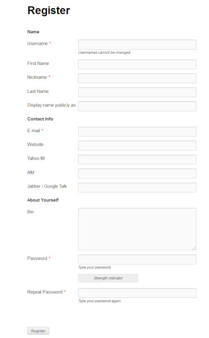Focus the First Name text box

tap(137, 64)
